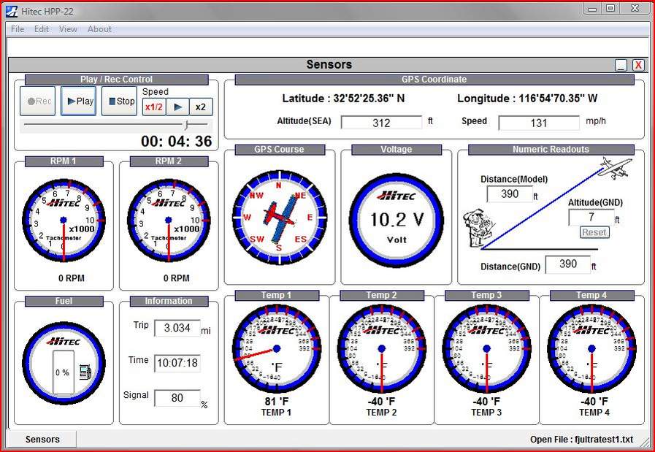The height and width of the screenshot is (452, 655).
Task: Click the Time field showing 10:07:18
Action: pyautogui.click(x=177, y=363)
